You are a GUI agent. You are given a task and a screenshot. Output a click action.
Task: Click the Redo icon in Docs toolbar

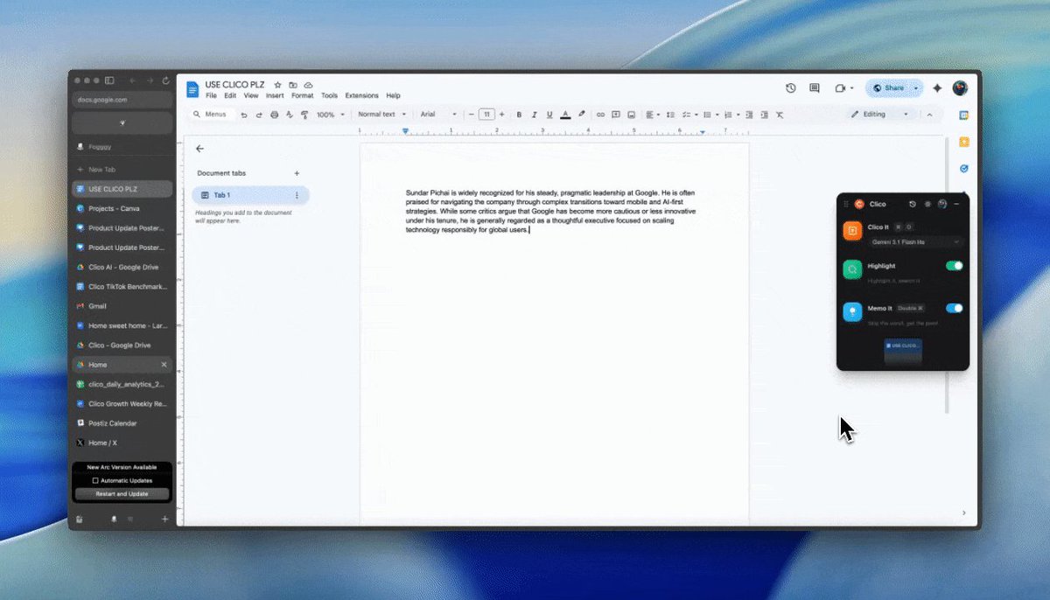pyautogui.click(x=259, y=115)
